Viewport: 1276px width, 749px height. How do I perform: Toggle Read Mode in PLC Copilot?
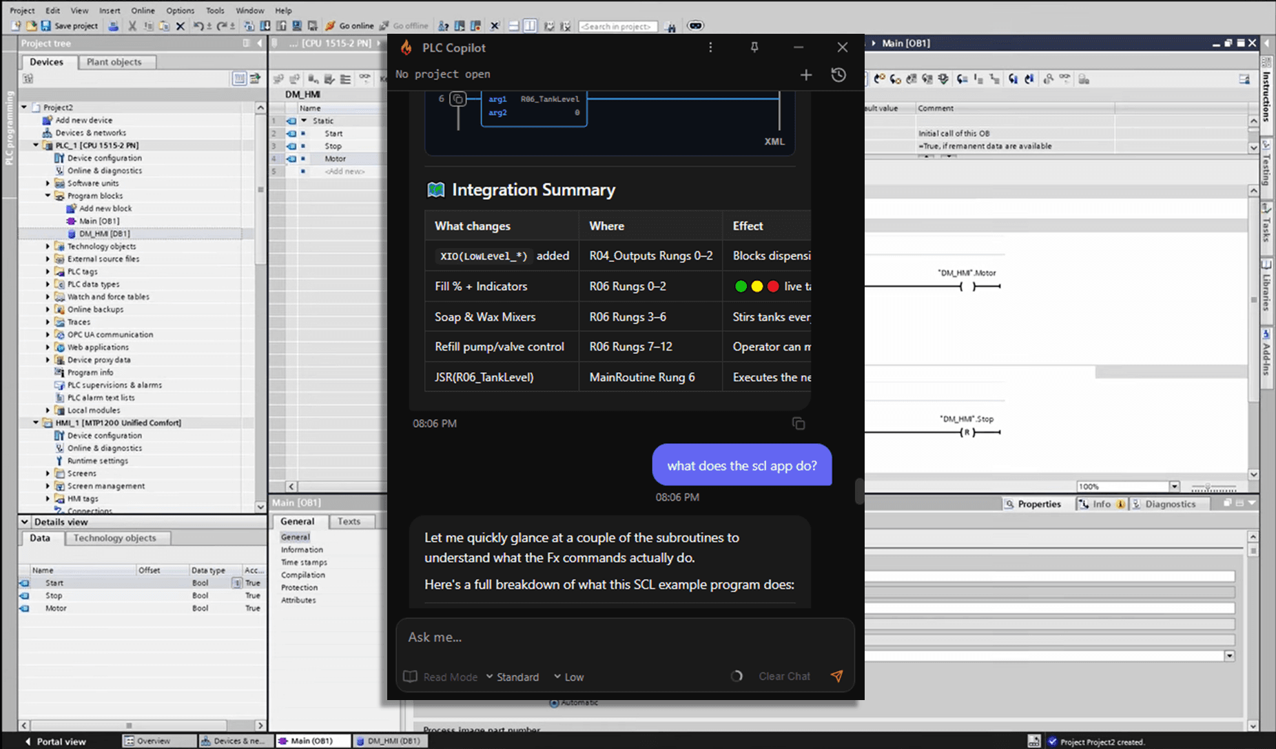[440, 677]
